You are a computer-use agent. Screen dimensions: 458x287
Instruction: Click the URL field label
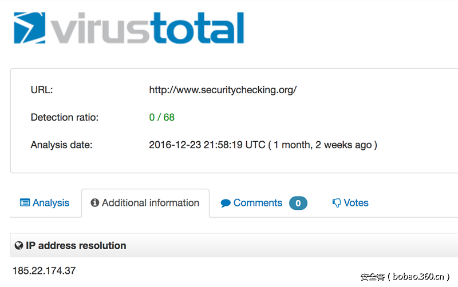point(42,90)
